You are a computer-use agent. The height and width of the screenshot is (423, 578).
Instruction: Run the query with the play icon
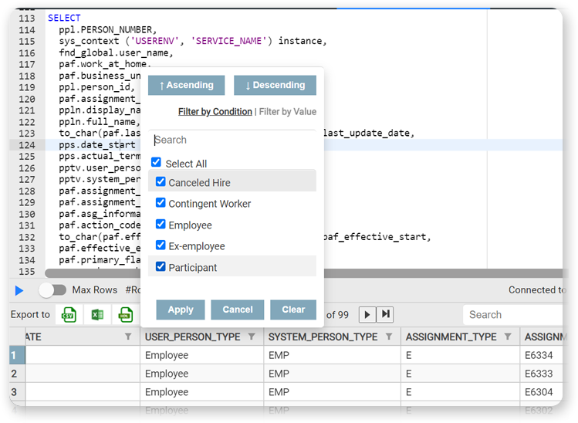tap(19, 290)
